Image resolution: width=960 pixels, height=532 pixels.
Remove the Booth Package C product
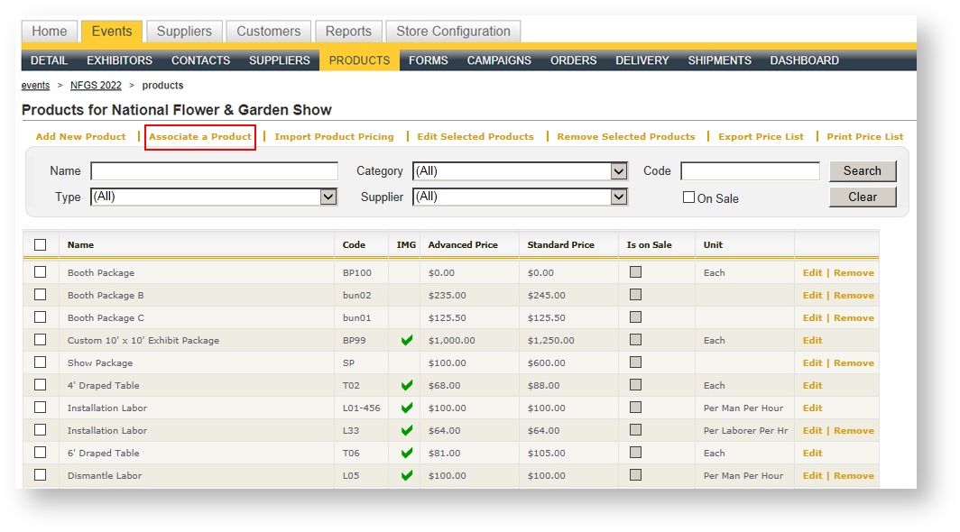tap(854, 317)
